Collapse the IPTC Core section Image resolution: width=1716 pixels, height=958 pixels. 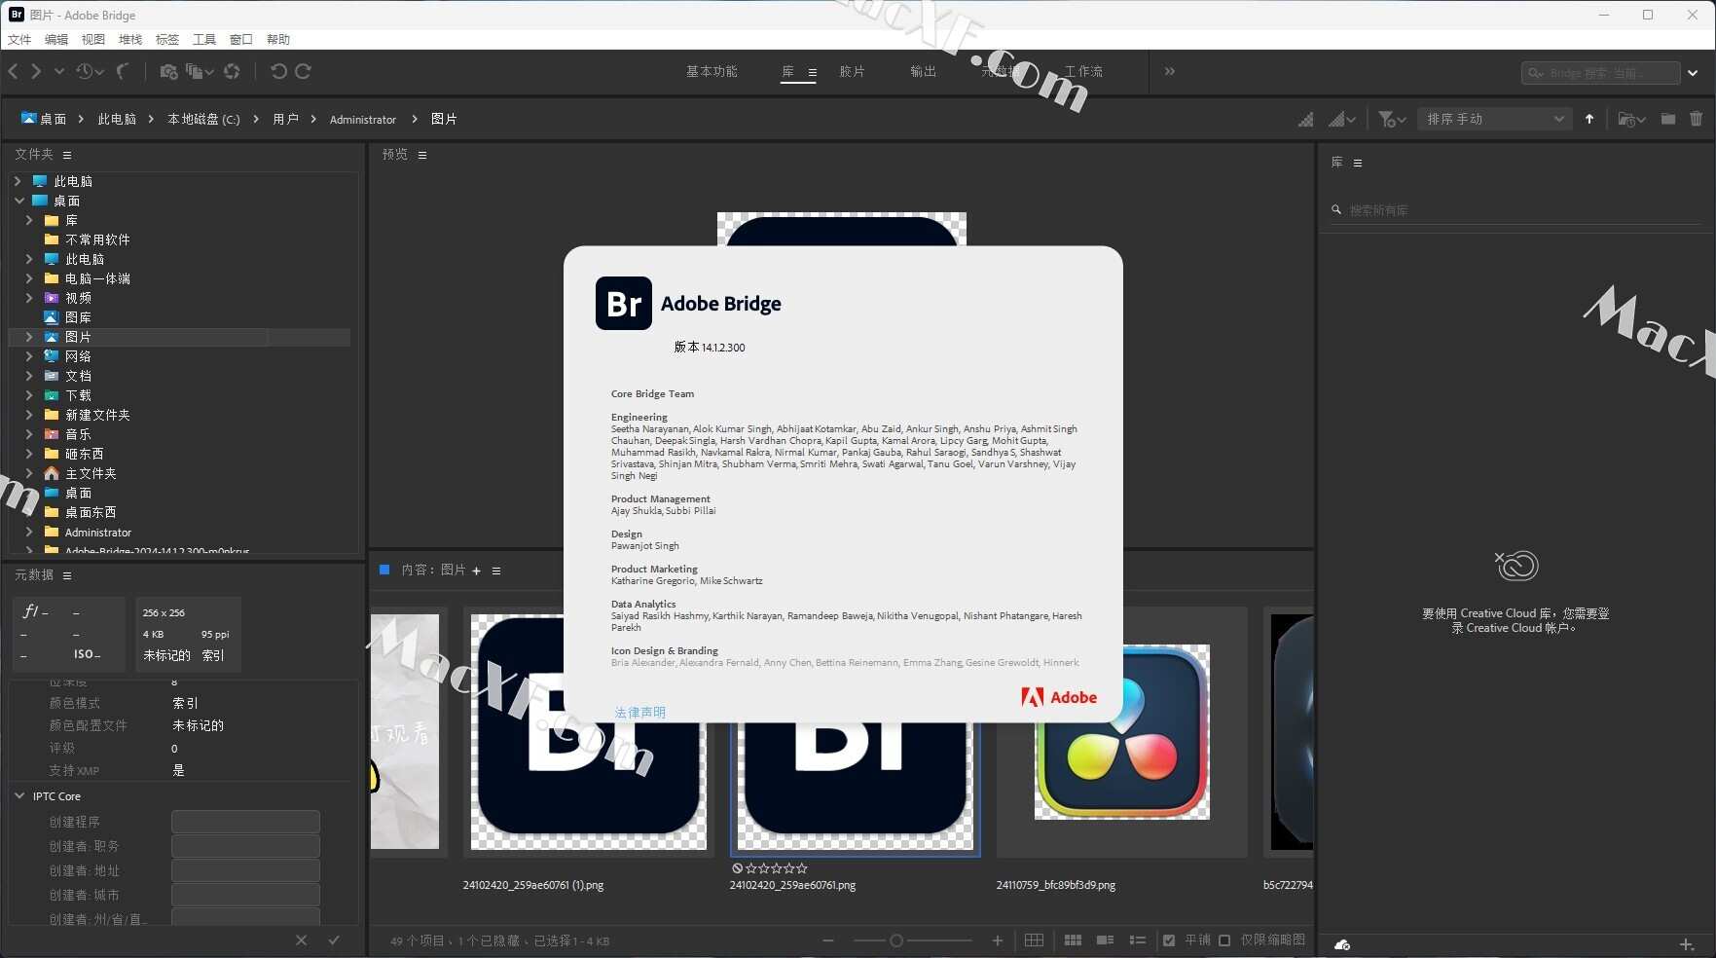(x=19, y=795)
